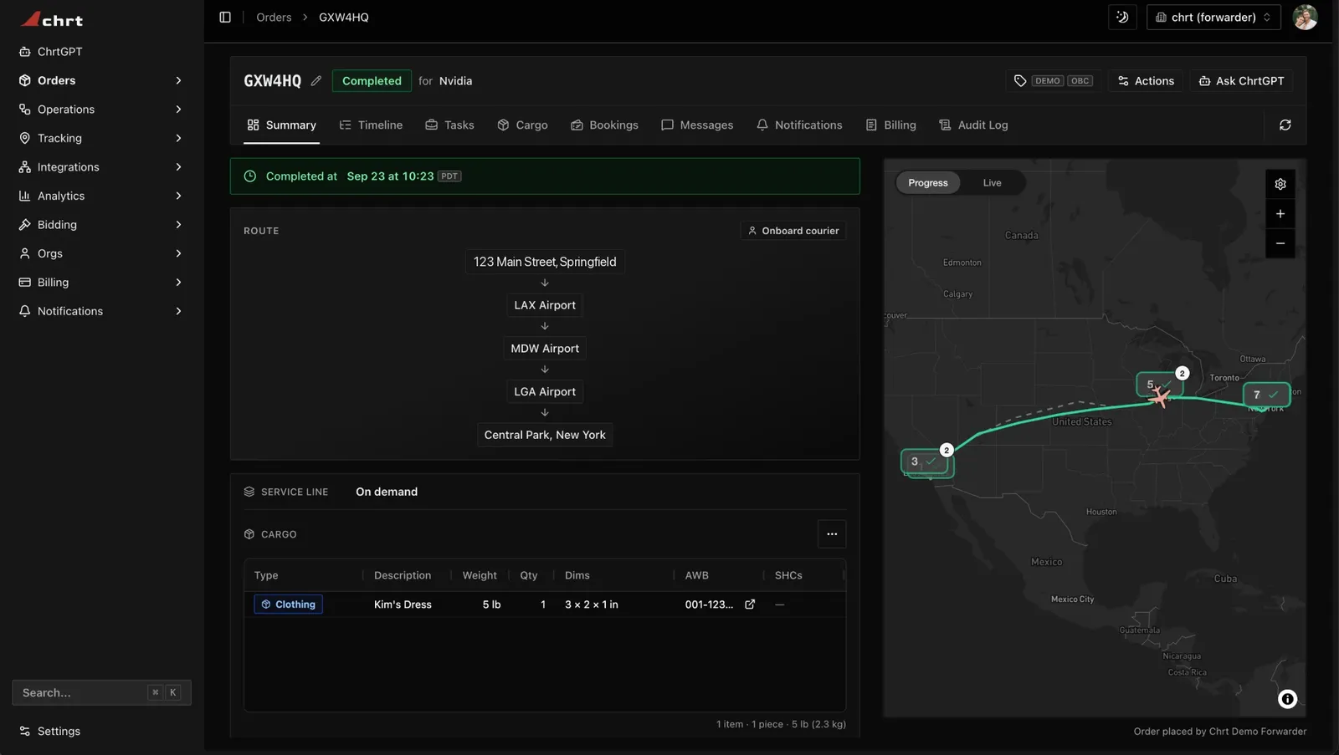The image size is (1339, 755).
Task: Click the refresh icon beside tabs
Action: (x=1285, y=125)
